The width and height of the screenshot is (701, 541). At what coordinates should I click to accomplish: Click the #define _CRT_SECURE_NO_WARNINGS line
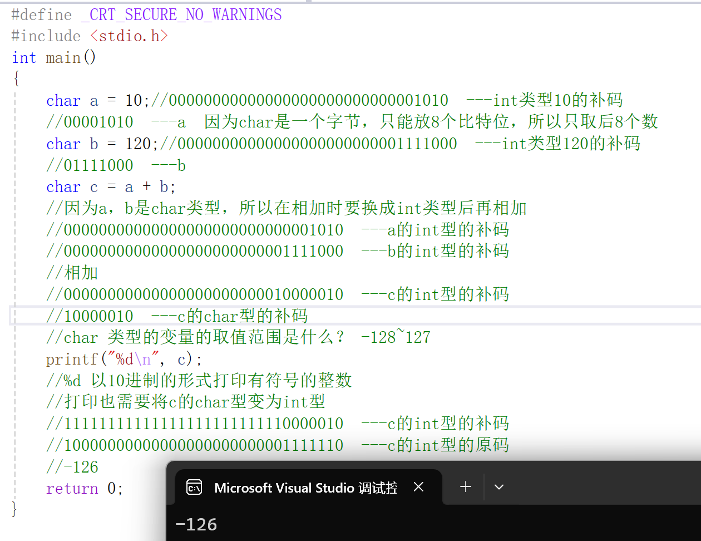[x=146, y=14]
